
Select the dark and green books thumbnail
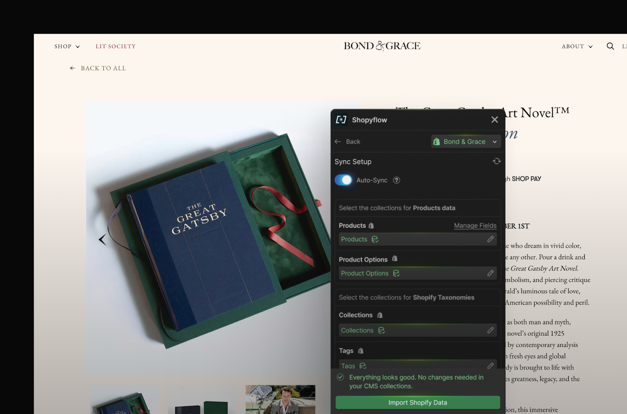[x=203, y=399]
